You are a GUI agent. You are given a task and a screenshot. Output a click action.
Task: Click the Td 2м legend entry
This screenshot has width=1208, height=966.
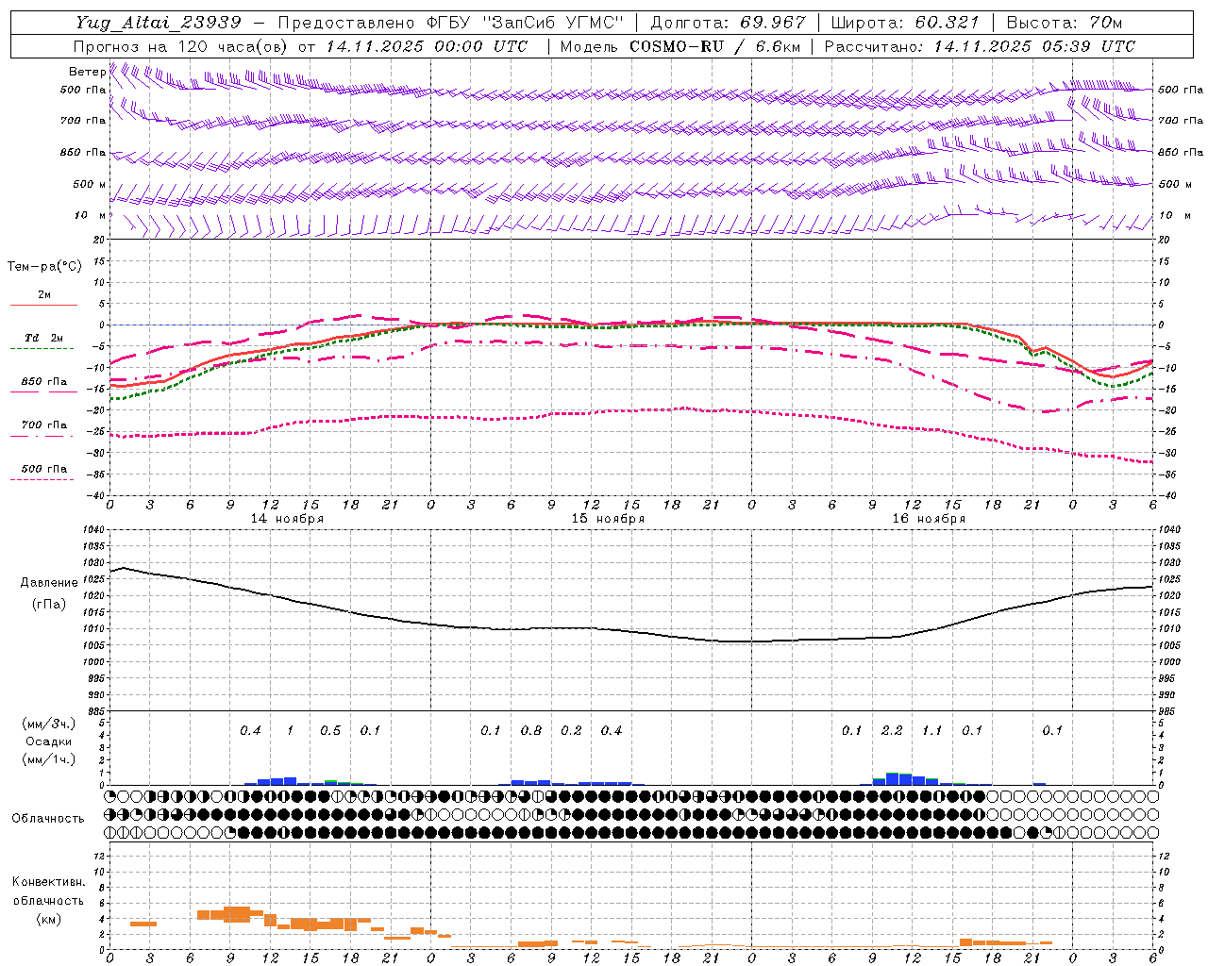click(43, 338)
